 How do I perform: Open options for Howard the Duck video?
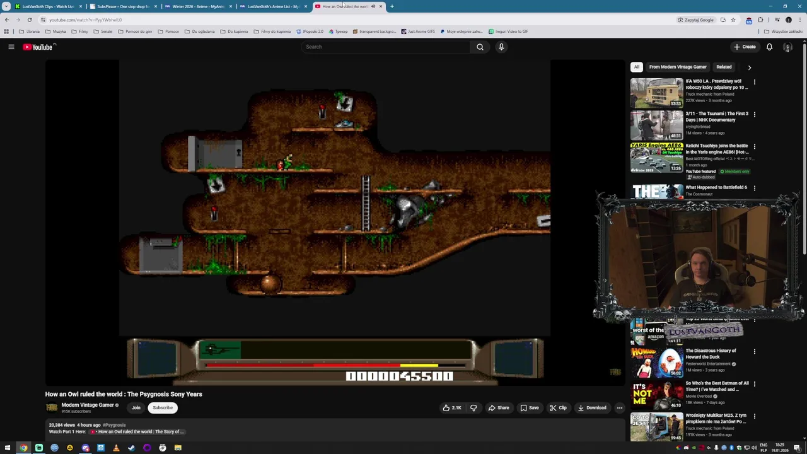coord(754,351)
